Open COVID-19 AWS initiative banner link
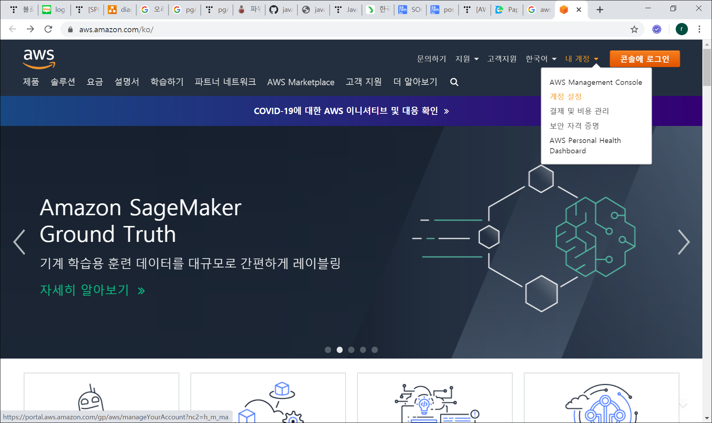 tap(351, 111)
